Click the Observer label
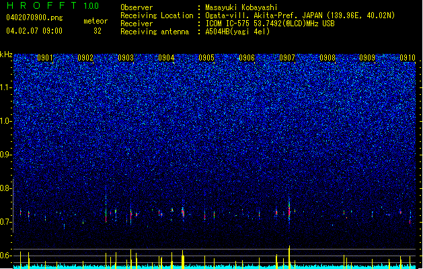 pyautogui.click(x=137, y=7)
